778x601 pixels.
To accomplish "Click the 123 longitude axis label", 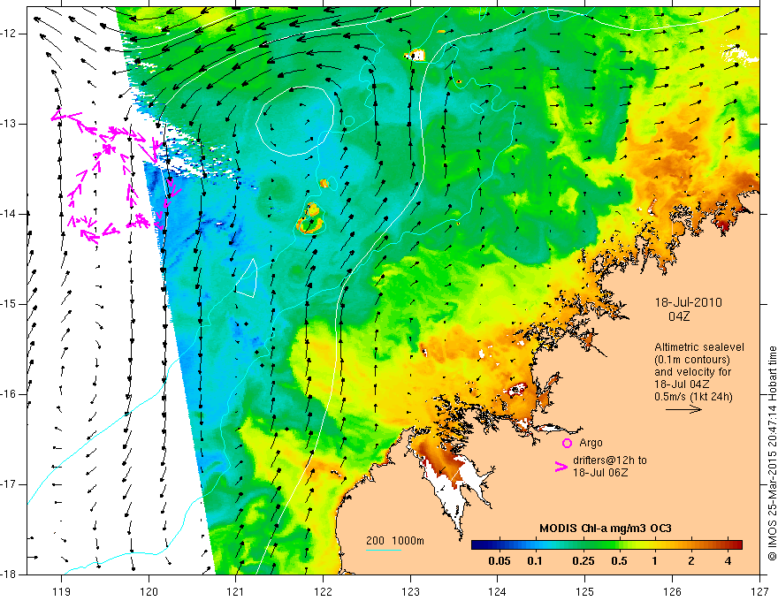I will point(410,591).
